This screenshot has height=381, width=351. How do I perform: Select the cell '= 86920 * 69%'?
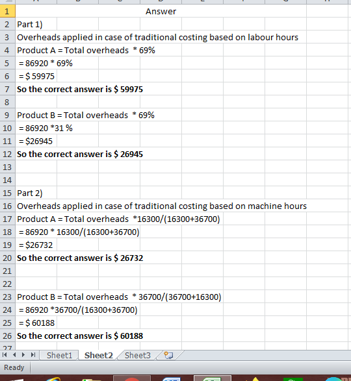(45, 63)
